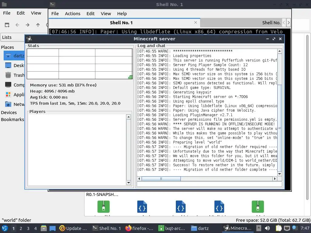Open the volume control in the system tray
Image resolution: width=311 pixels, height=233 pixels.
point(267,228)
